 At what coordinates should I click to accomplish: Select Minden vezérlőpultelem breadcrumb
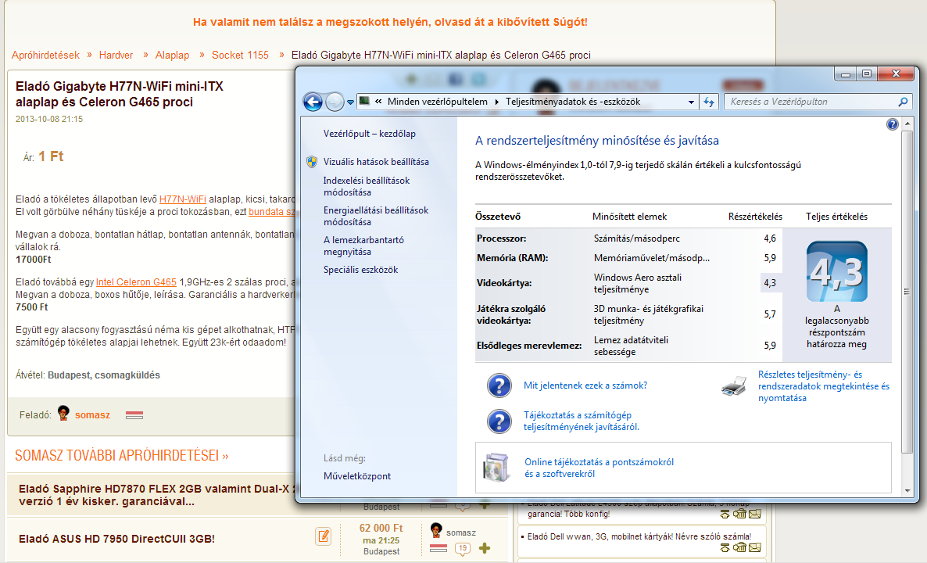[x=438, y=102]
